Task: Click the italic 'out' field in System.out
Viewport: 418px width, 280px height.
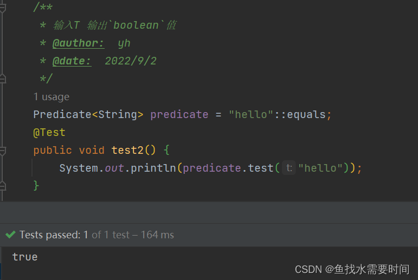Action: point(114,168)
